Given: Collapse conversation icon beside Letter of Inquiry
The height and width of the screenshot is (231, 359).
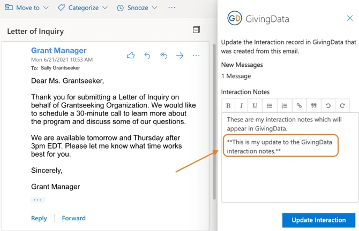Looking at the screenshot, I should [196, 30].
